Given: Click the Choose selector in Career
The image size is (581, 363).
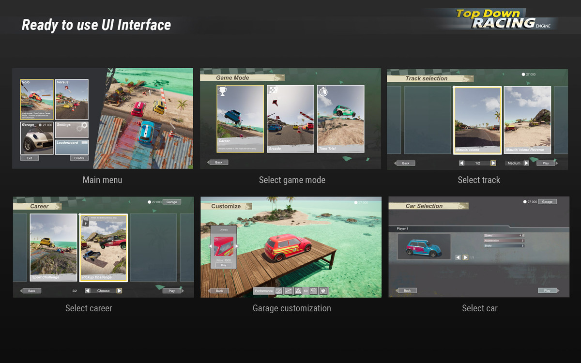Looking at the screenshot, I should [104, 291].
